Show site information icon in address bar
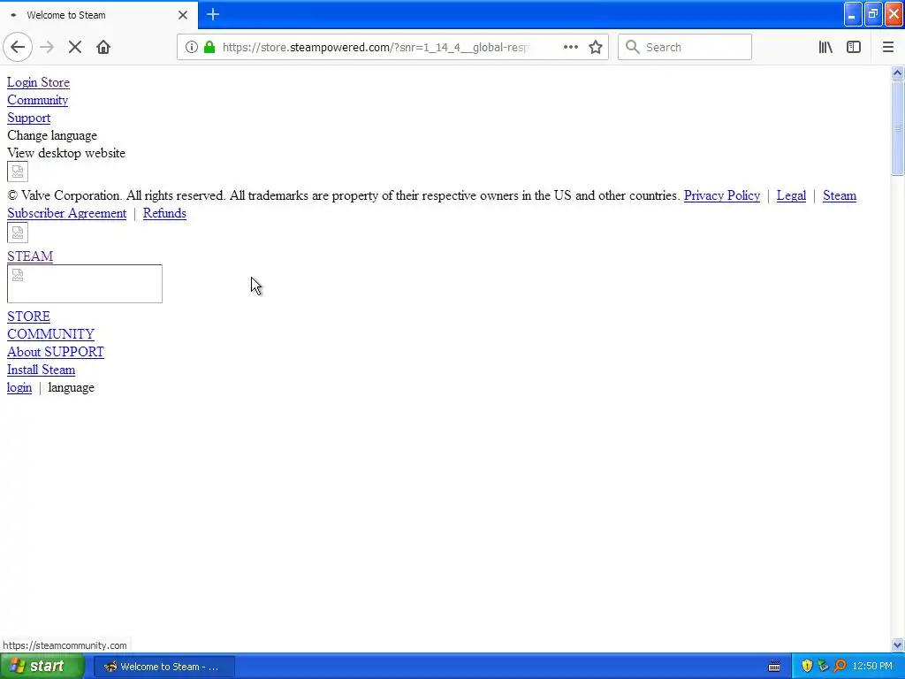The image size is (905, 679). tap(192, 48)
